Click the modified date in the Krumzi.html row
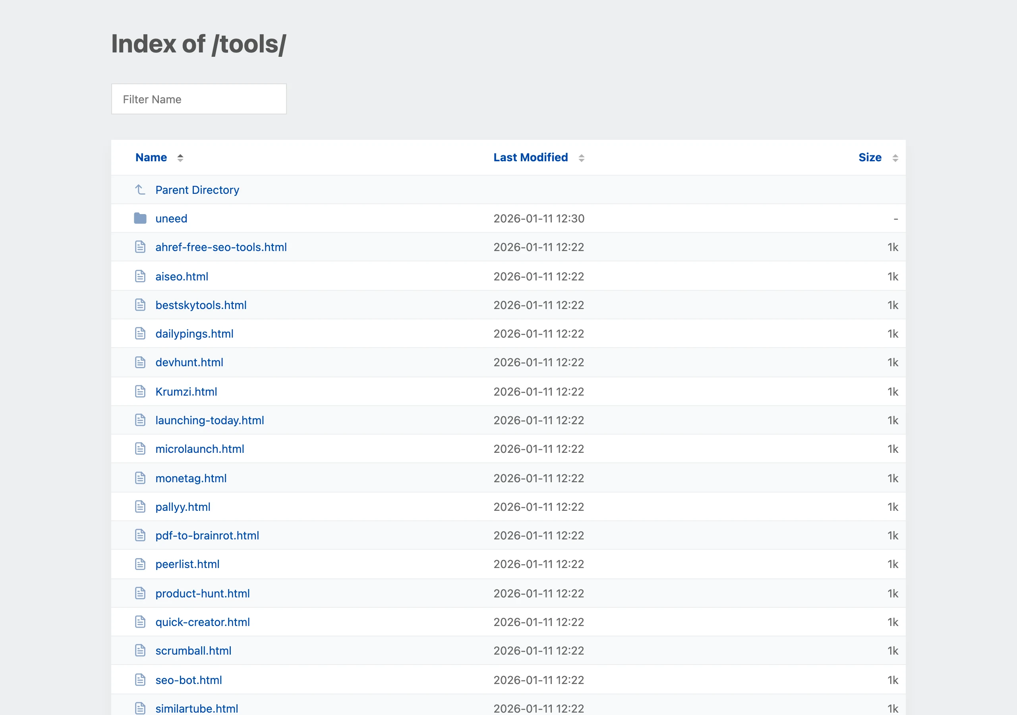 [539, 392]
